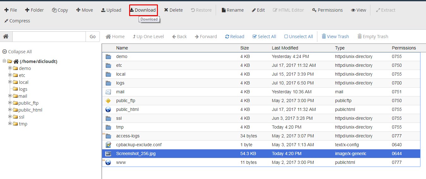Click the www symlink globe icon
426x179 pixels.
click(x=108, y=162)
